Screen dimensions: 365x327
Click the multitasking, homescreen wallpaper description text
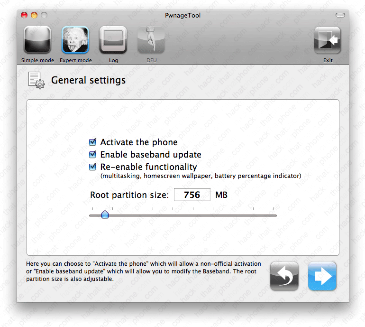pyautogui.click(x=201, y=176)
